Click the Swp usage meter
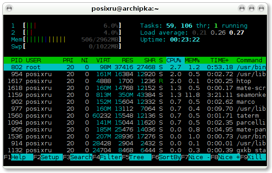This screenshot has width=272, height=173. coord(72,47)
